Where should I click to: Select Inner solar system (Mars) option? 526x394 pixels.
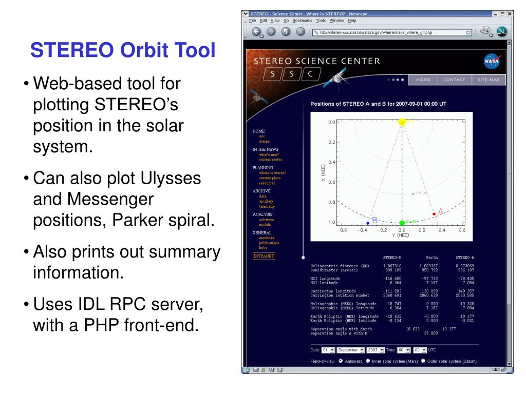click(x=368, y=361)
